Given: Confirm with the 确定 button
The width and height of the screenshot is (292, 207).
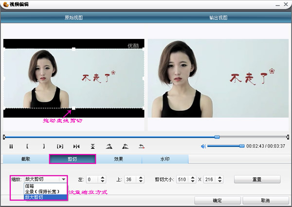Looking at the screenshot, I should pos(218,201).
